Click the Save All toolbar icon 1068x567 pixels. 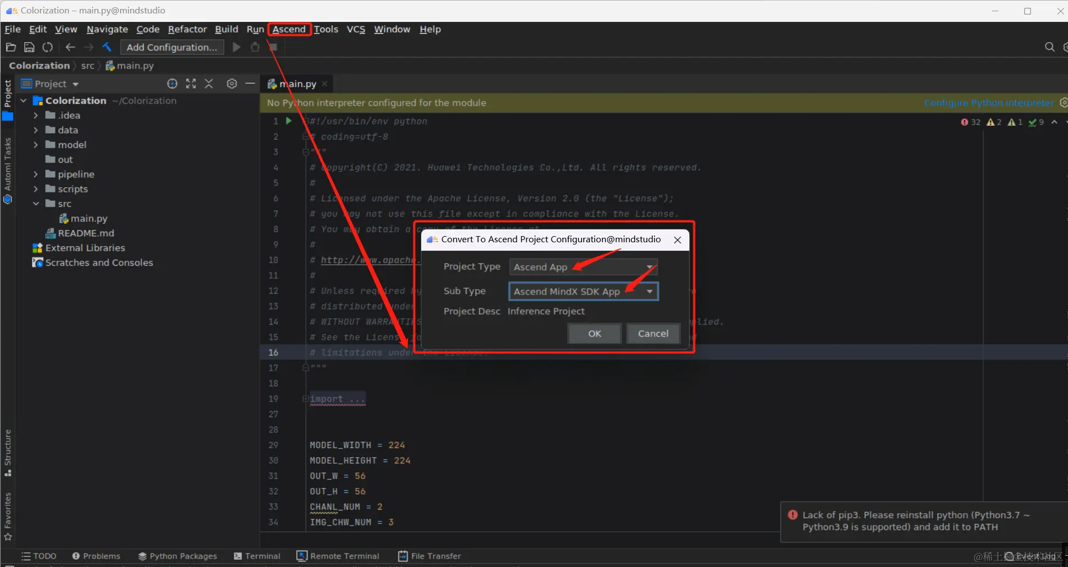tap(29, 48)
